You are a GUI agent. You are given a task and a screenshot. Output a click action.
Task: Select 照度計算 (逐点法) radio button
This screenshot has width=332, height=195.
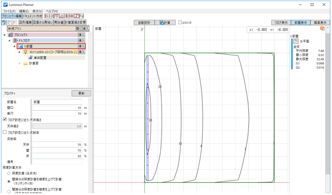coord(9,173)
